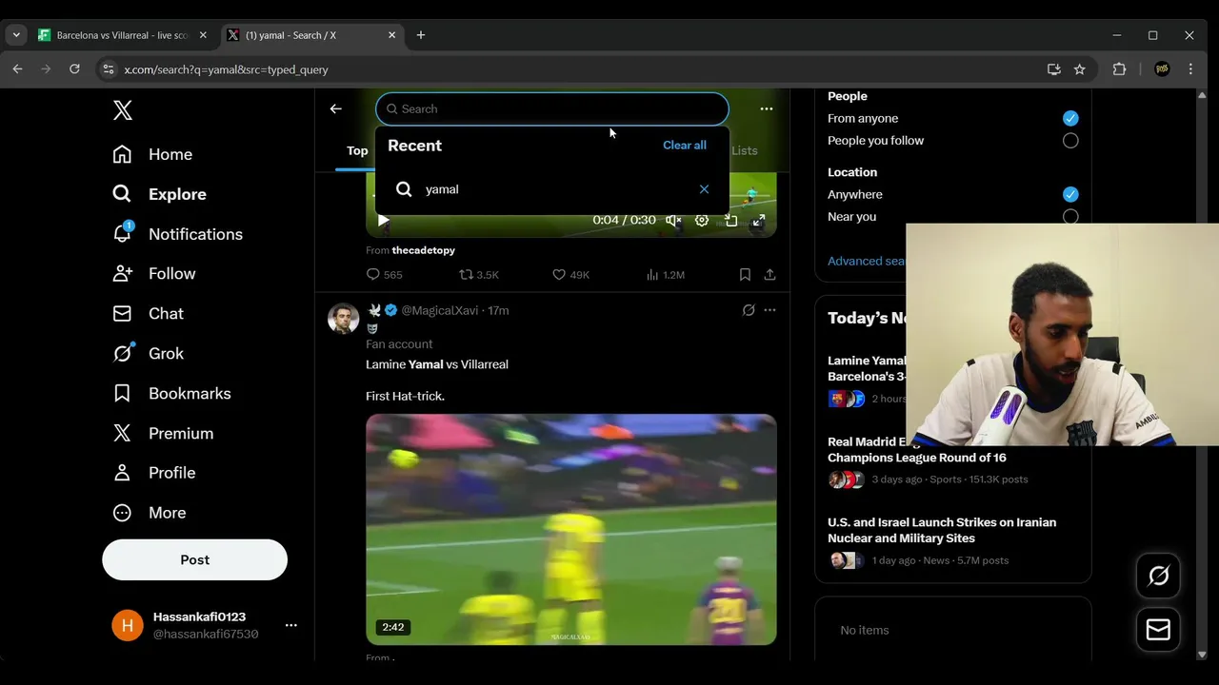Open Chat in the sidebar
The image size is (1219, 685).
[x=148, y=314]
